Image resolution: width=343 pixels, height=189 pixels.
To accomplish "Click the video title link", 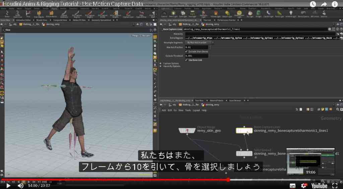I will pos(73,4).
